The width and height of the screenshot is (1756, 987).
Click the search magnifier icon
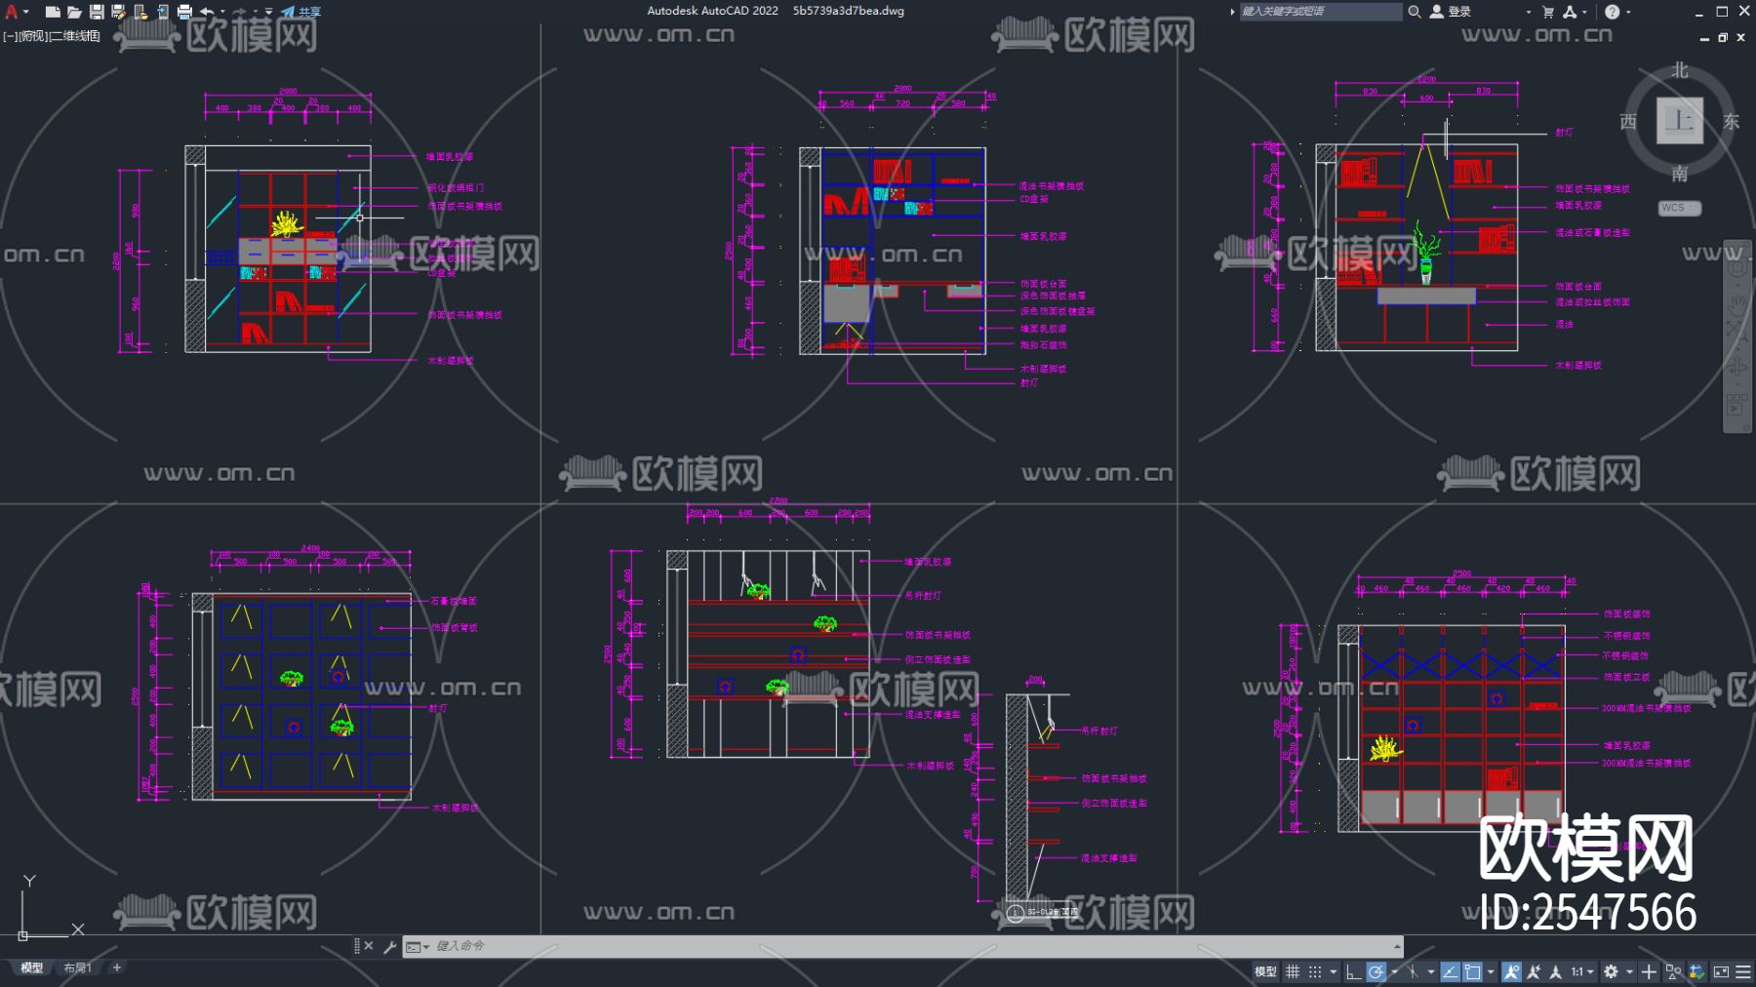pos(1415,12)
